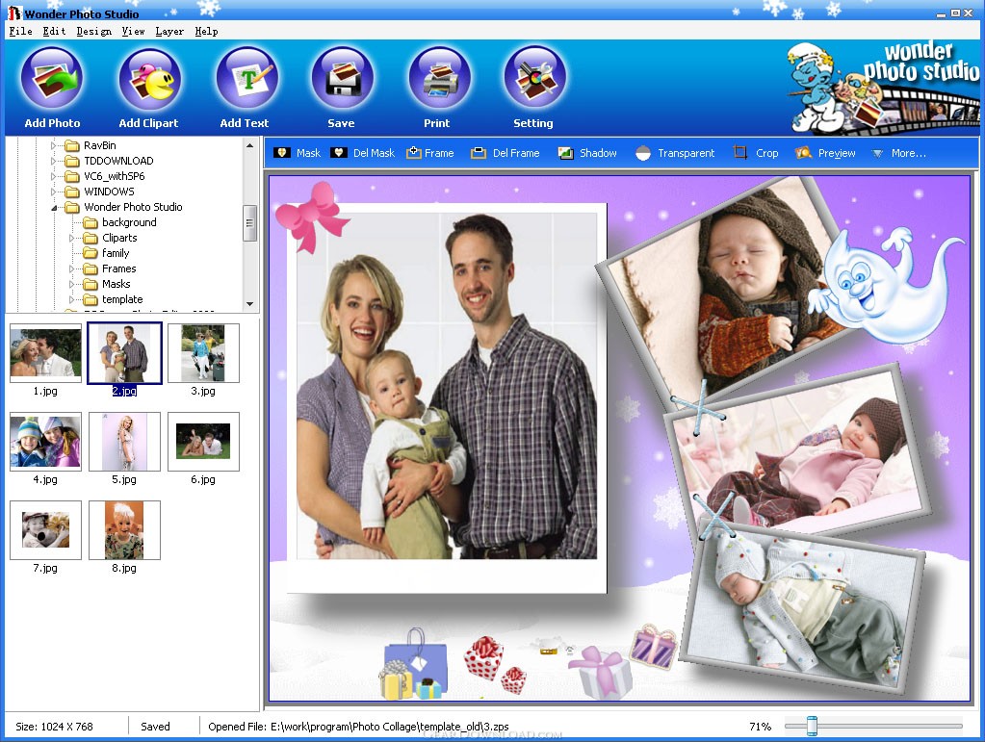Image resolution: width=985 pixels, height=742 pixels.
Task: Click the folder tree scroll up arrow
Action: pyautogui.click(x=250, y=145)
